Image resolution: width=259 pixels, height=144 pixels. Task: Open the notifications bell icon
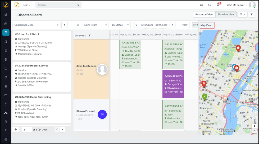pos(218,5)
